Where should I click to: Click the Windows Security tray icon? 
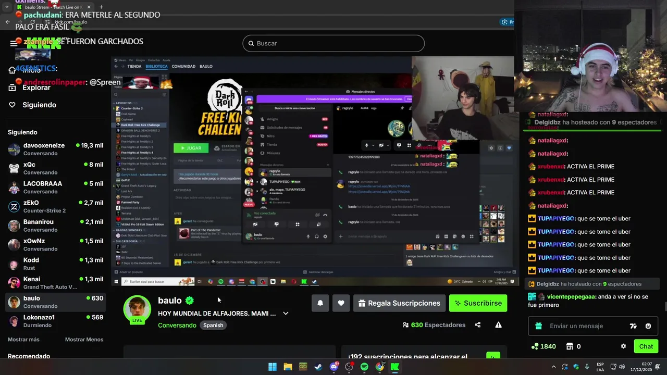(576, 367)
